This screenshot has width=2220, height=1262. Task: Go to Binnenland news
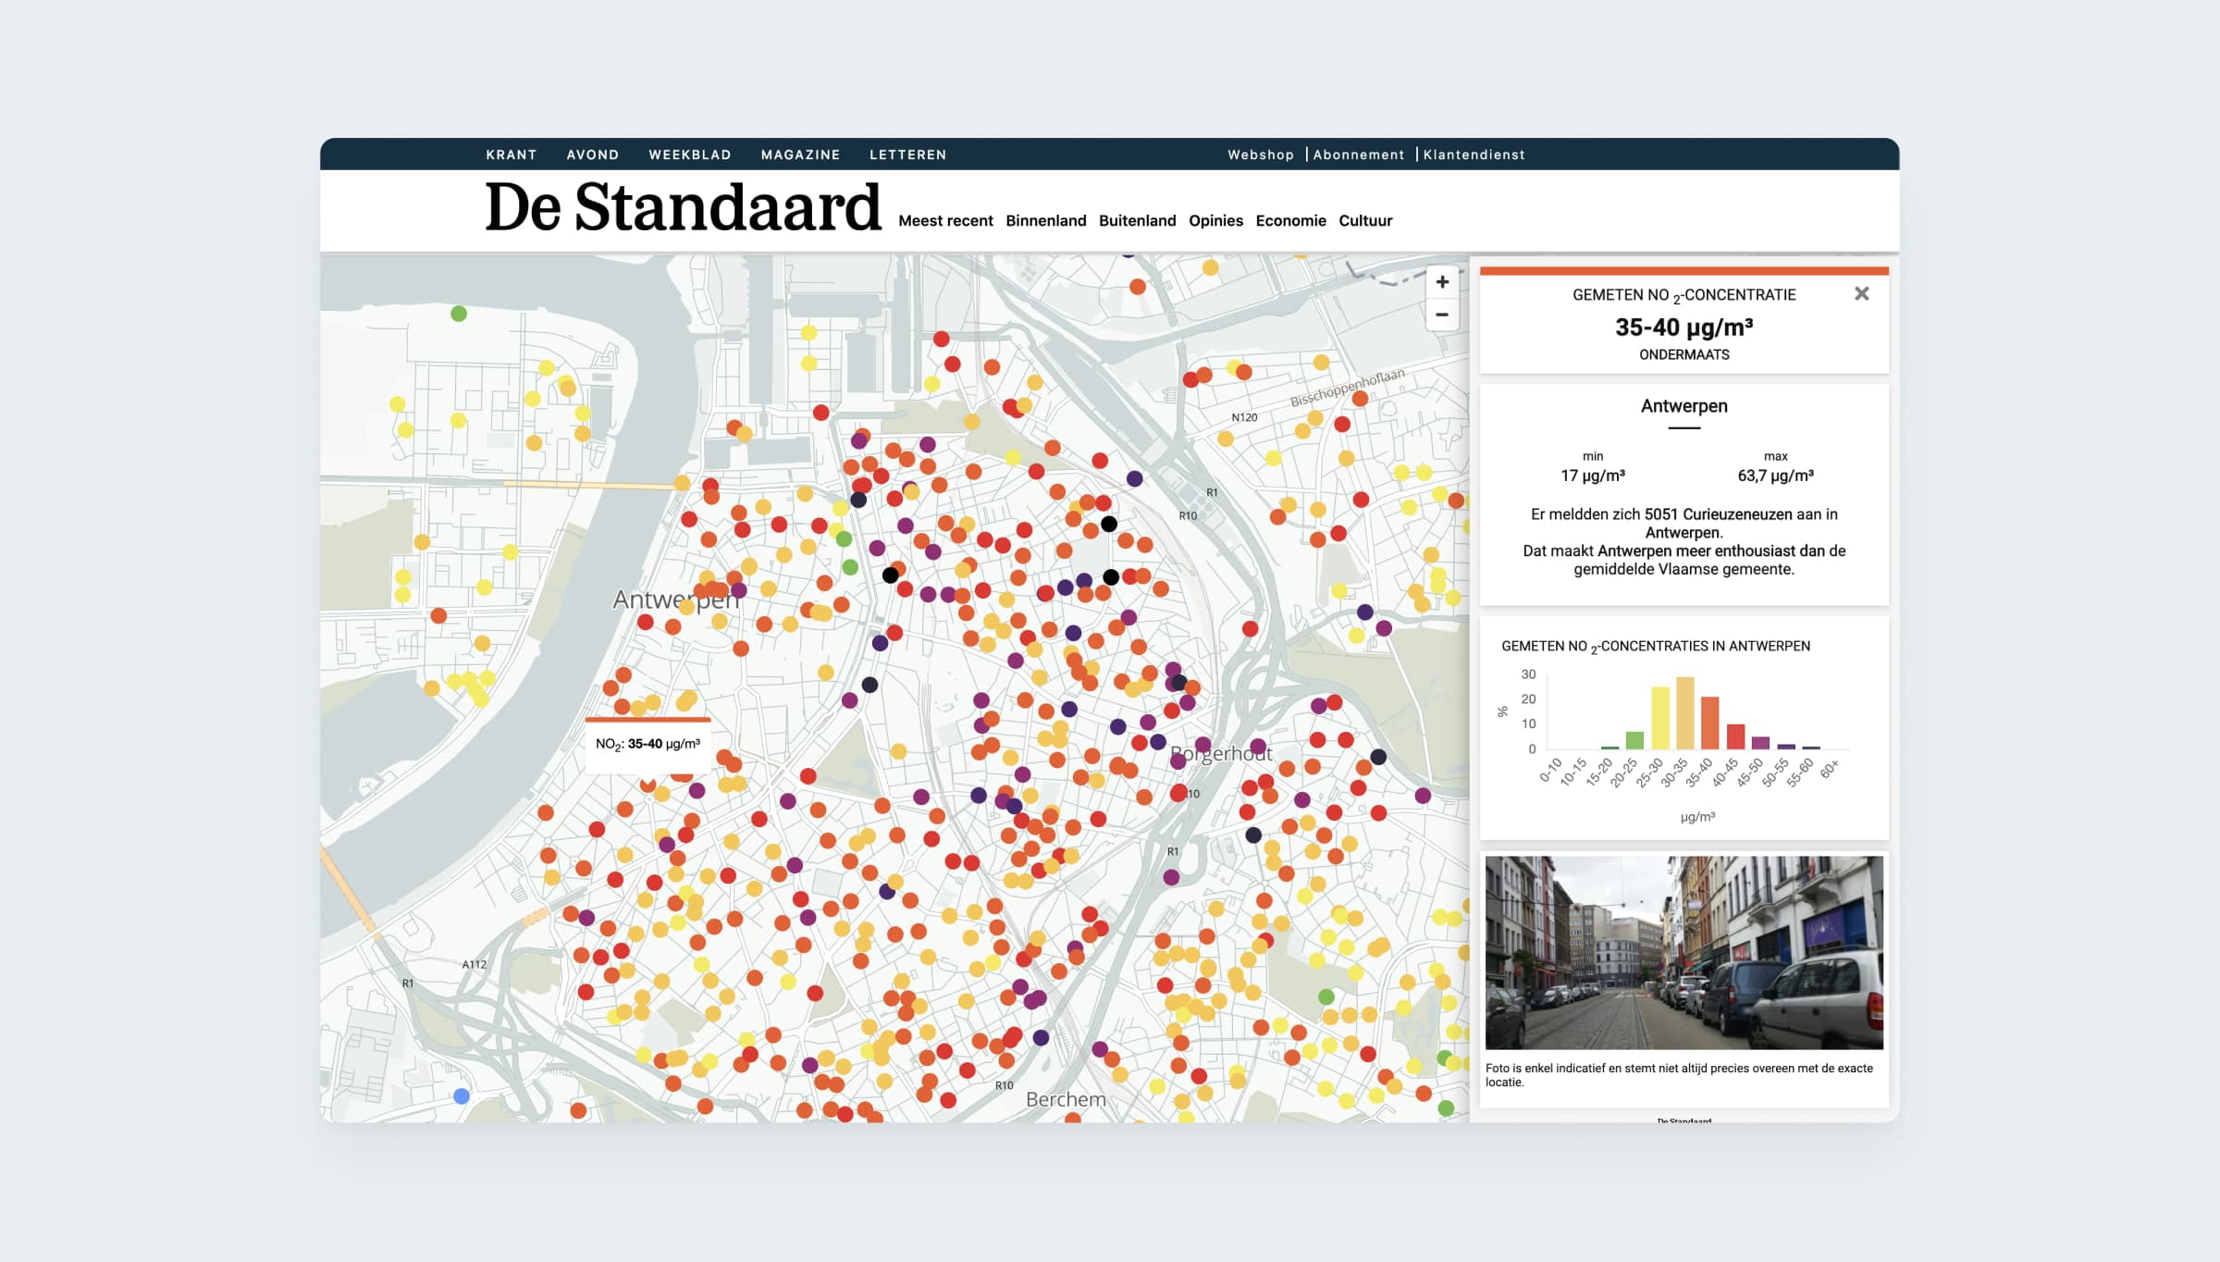pos(1046,220)
